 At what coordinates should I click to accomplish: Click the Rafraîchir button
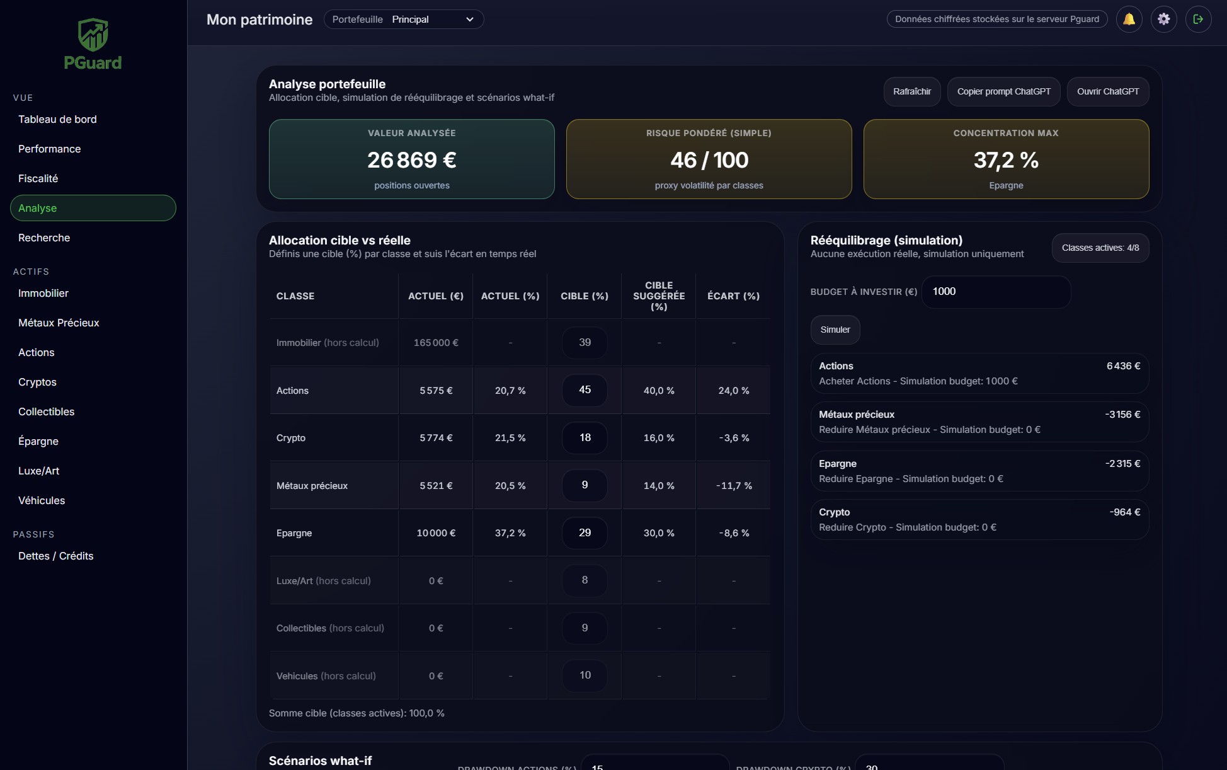pos(911,91)
